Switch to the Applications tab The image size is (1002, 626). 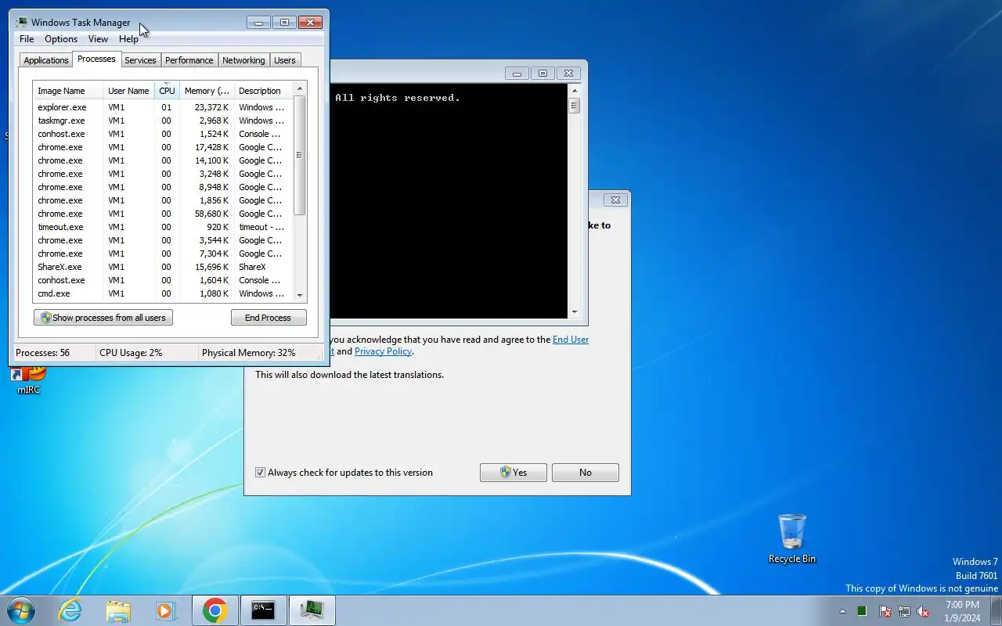pos(46,60)
